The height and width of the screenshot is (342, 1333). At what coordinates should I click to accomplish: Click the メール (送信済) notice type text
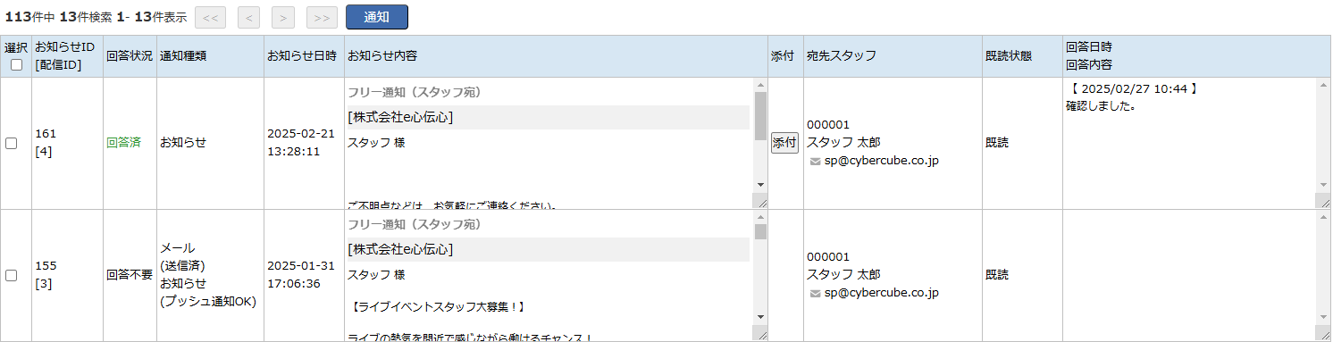183,257
